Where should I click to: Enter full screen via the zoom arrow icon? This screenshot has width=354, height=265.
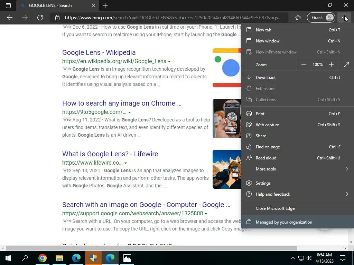point(346,65)
